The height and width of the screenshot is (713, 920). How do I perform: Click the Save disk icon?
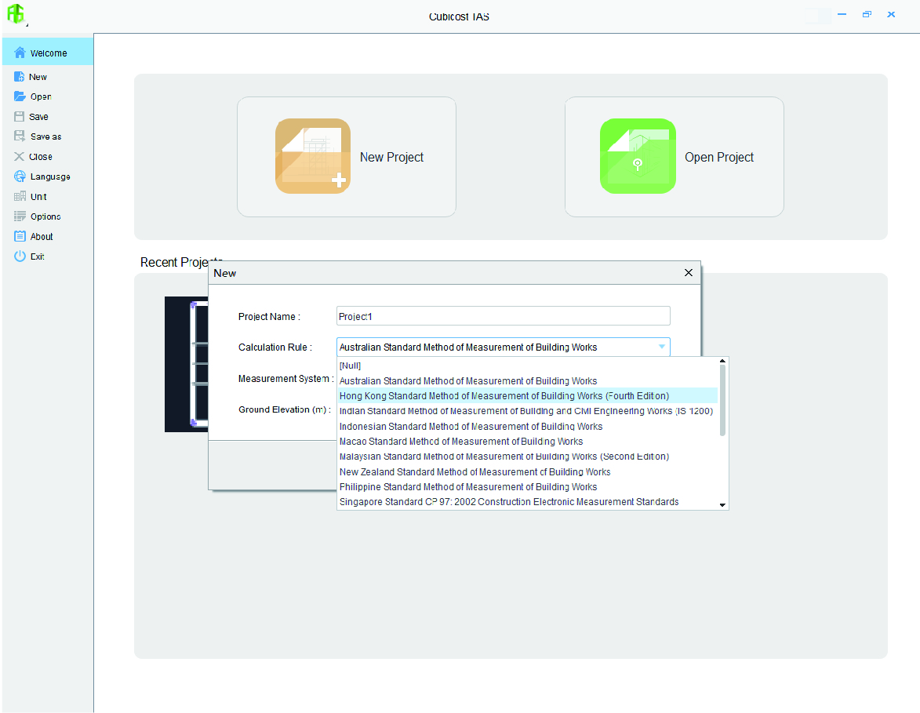click(20, 116)
